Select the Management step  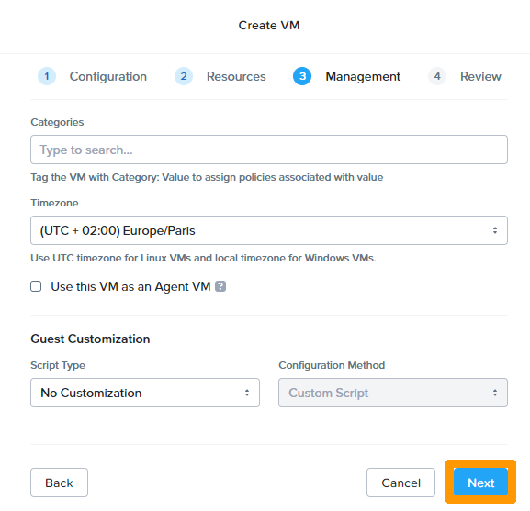[363, 76]
